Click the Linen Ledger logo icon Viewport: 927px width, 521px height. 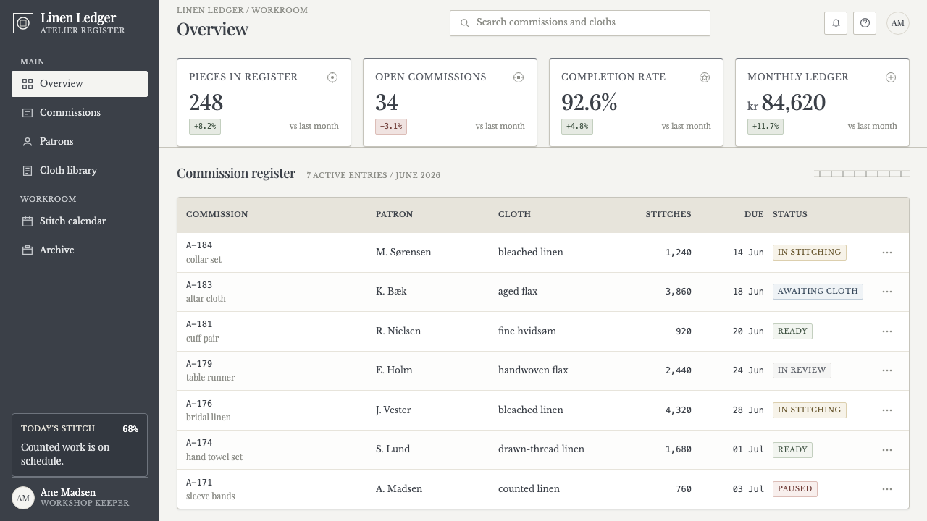[x=23, y=23]
